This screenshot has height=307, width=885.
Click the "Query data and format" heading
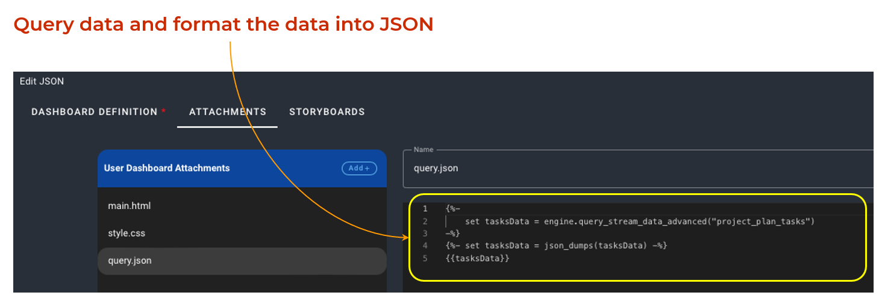click(223, 25)
